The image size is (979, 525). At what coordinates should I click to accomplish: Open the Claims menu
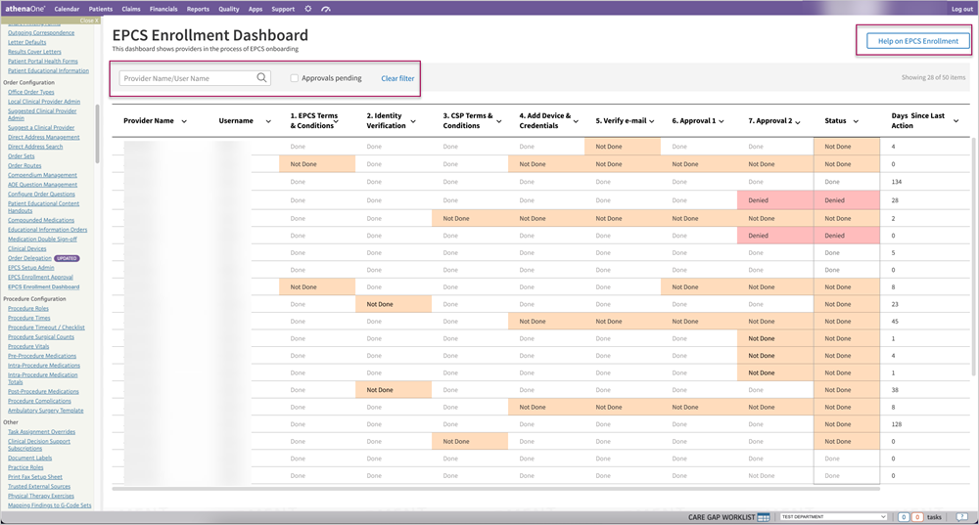[131, 9]
